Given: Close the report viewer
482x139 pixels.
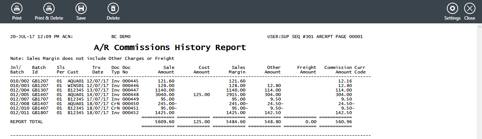Looking at the screenshot, I should [470, 8].
